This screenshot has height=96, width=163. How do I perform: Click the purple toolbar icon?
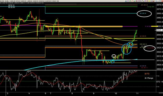[145, 1]
